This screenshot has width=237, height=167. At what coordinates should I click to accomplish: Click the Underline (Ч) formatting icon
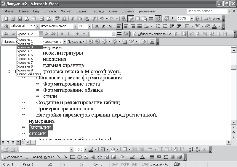coord(110,26)
